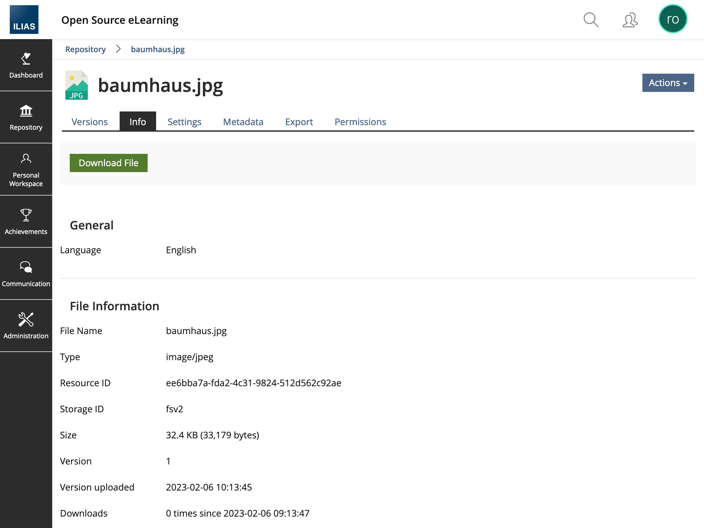Open the Metadata tab
Screen dimensions: 704x528
pos(243,122)
